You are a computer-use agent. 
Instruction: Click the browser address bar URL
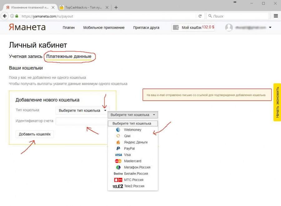[47, 16]
